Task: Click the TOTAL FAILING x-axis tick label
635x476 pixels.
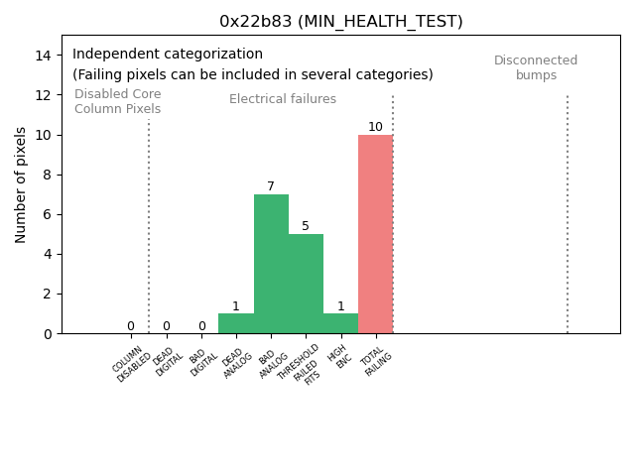Action: (375, 363)
